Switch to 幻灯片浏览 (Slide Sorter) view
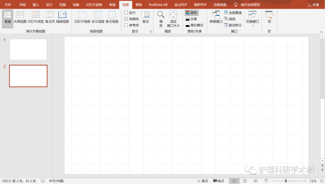Viewport: 325px width, 184px height. coord(36,17)
